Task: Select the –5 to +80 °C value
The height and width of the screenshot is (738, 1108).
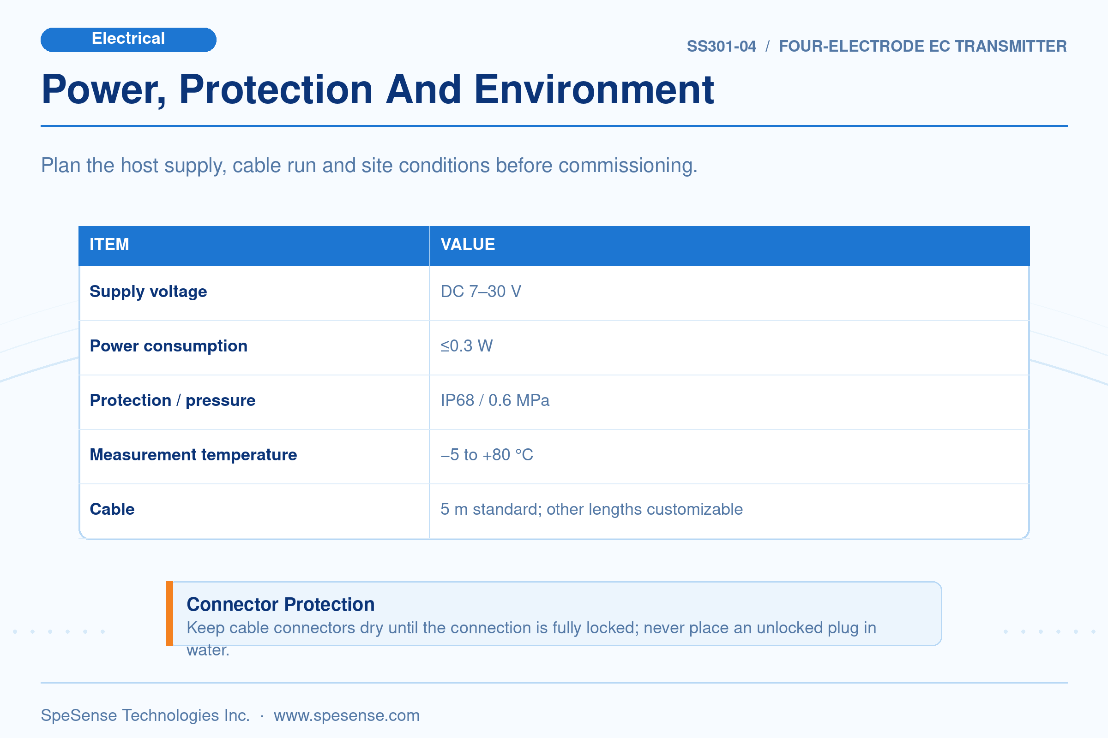Action: pos(487,455)
